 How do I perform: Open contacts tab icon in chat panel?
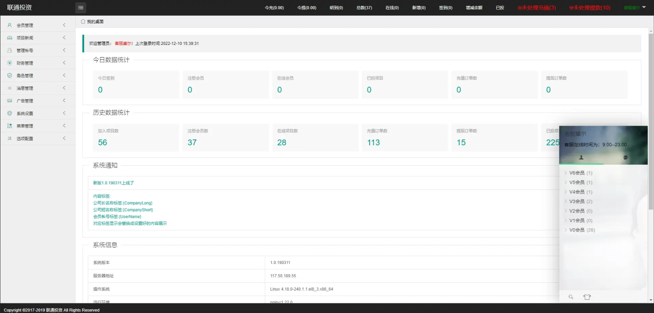pos(581,157)
